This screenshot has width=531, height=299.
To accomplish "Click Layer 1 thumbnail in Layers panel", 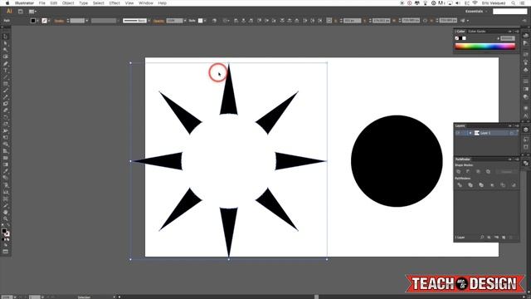I will [x=477, y=133].
